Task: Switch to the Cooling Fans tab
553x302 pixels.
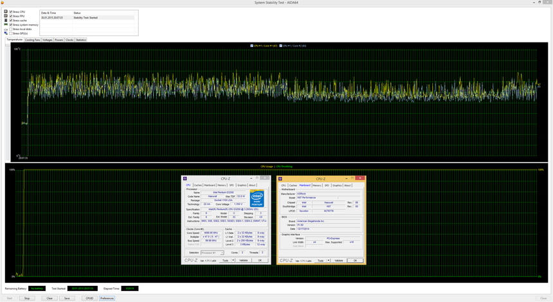Action: pyautogui.click(x=32, y=40)
